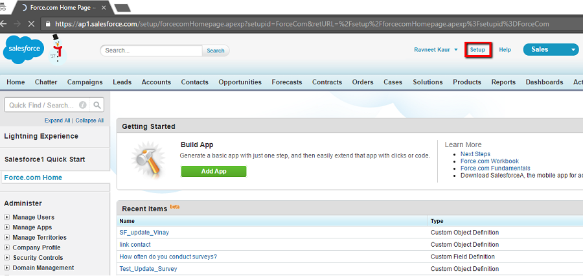Image resolution: width=583 pixels, height=276 pixels.
Task: Select the Opportunities tab
Action: (x=240, y=82)
